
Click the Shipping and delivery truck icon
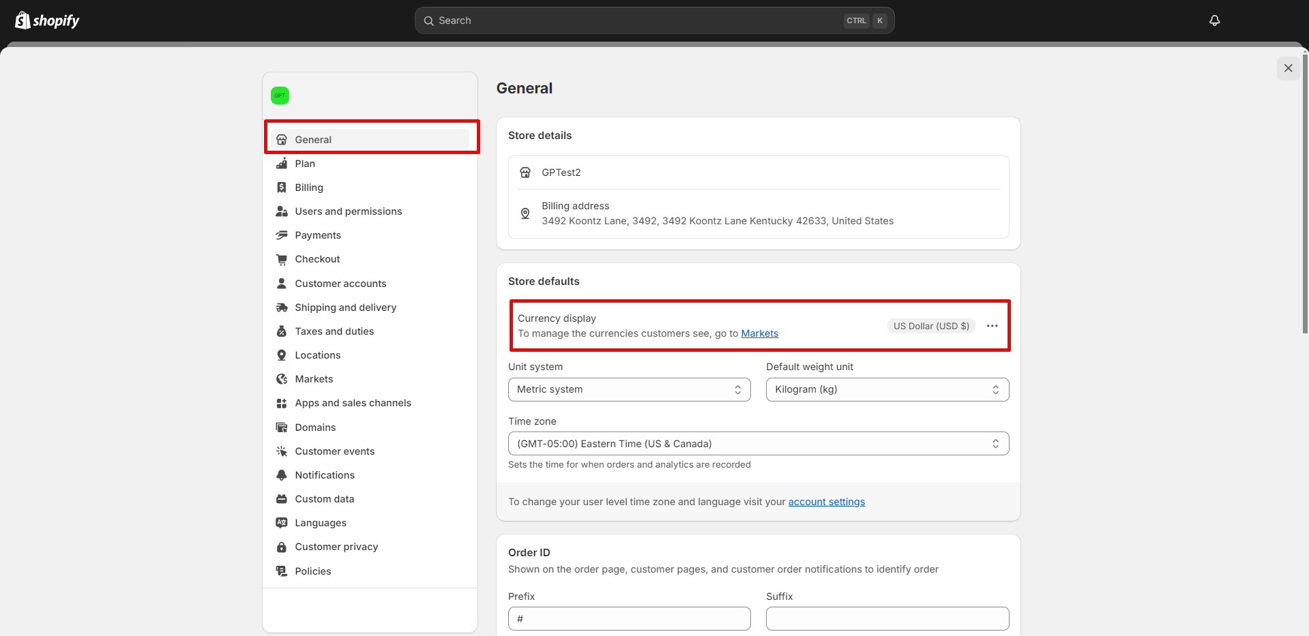point(281,307)
